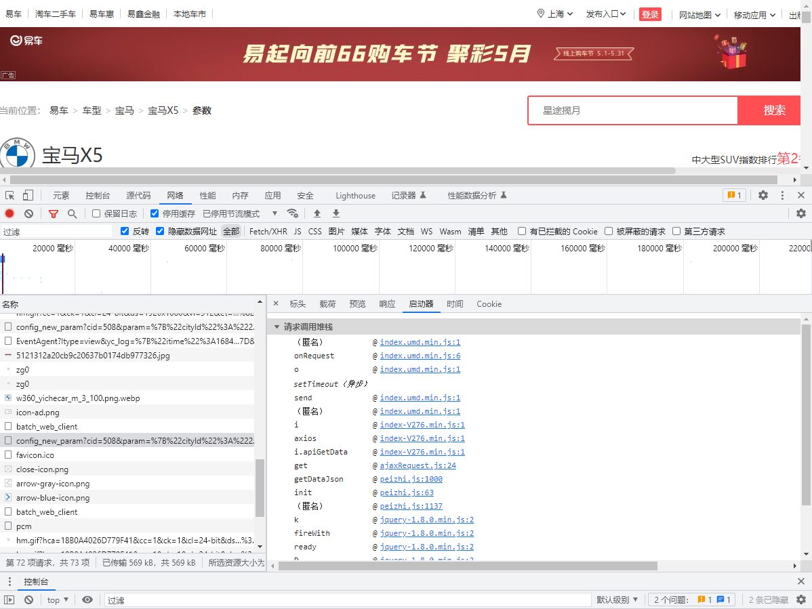Enable 第三方请求 checkbox
The height and width of the screenshot is (609, 812).
[676, 231]
